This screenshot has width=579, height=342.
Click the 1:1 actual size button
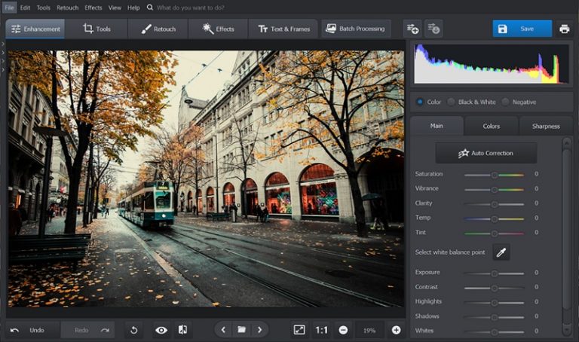[x=322, y=330]
